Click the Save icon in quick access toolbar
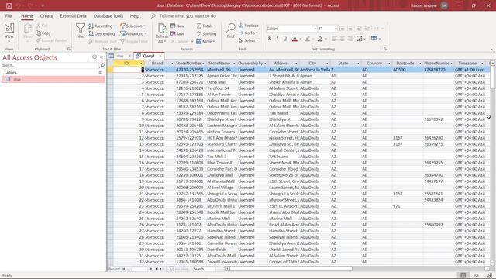Screen dimensions: 496x279 pyautogui.click(x=9, y=5)
